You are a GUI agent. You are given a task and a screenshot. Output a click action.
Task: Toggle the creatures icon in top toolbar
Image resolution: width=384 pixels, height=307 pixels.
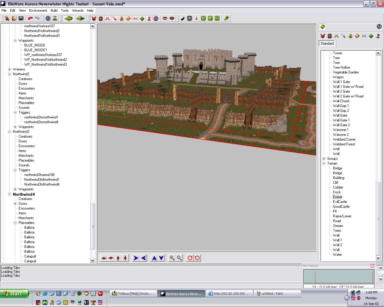(x=94, y=18)
